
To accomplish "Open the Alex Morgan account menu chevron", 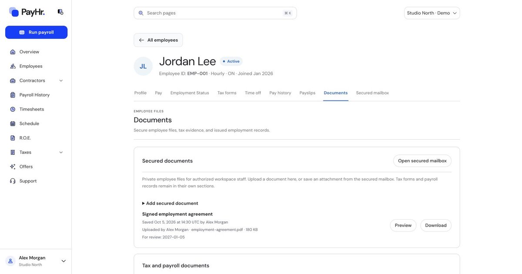I will [x=64, y=261].
